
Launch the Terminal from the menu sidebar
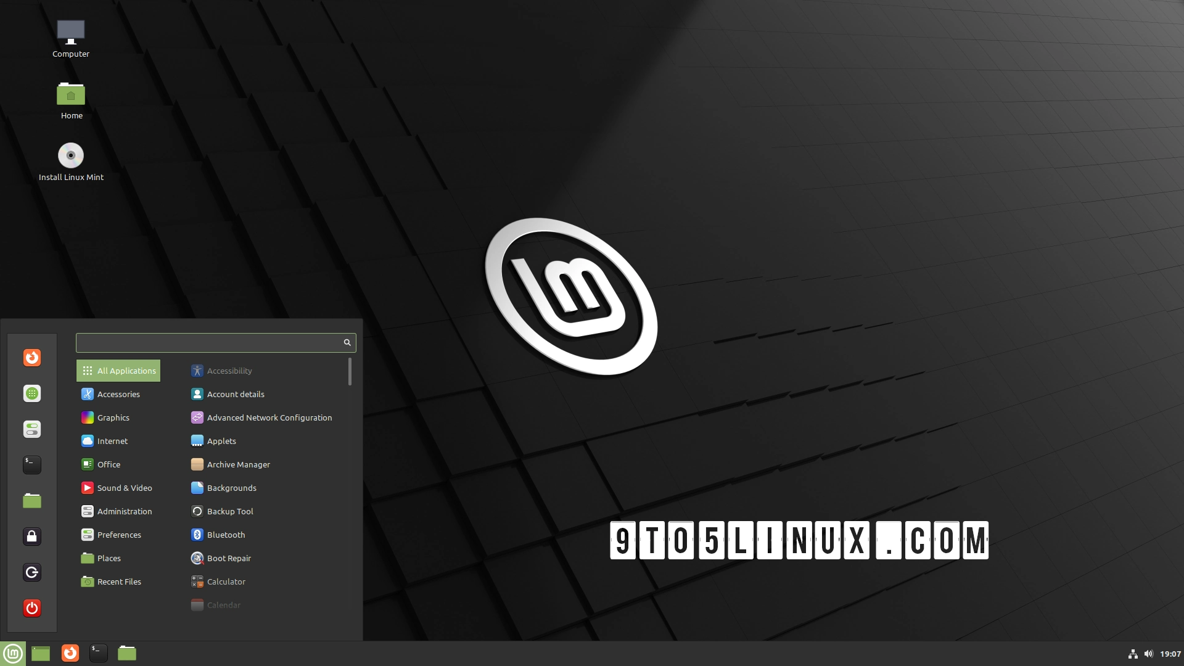pyautogui.click(x=31, y=465)
